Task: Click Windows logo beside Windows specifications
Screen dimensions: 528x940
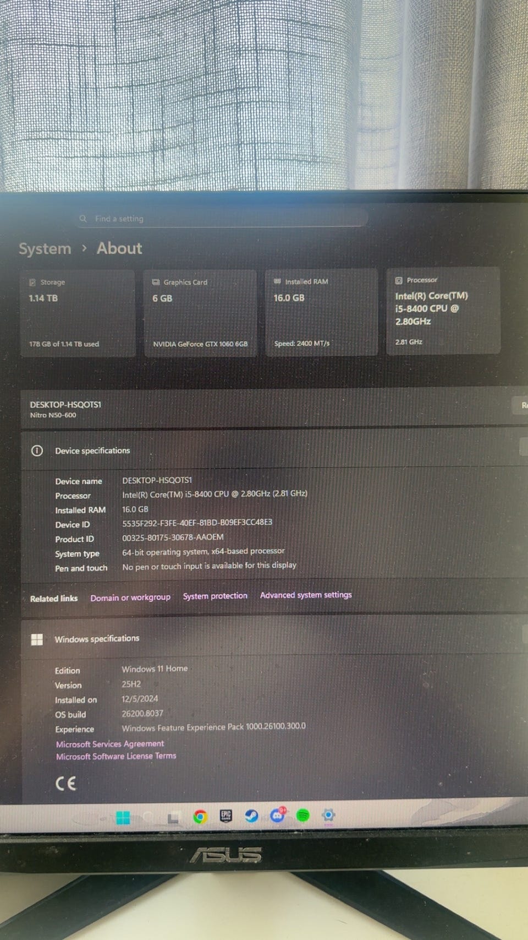Action: pos(37,639)
